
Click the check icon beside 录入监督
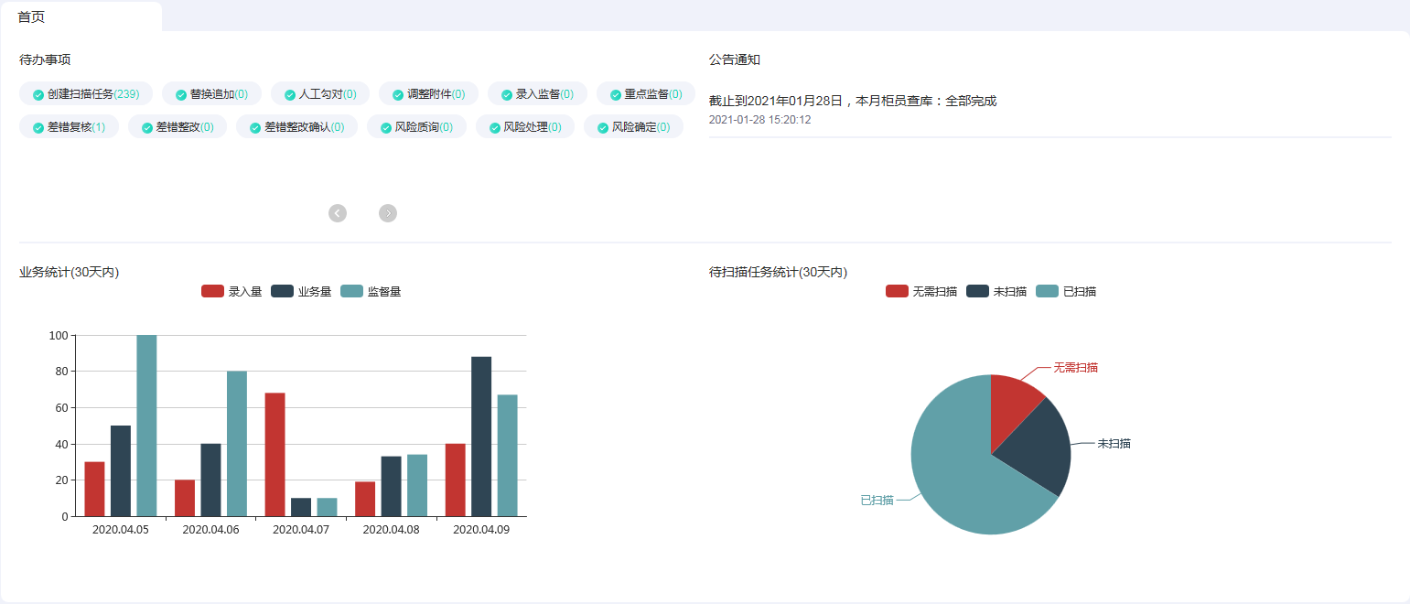[507, 94]
